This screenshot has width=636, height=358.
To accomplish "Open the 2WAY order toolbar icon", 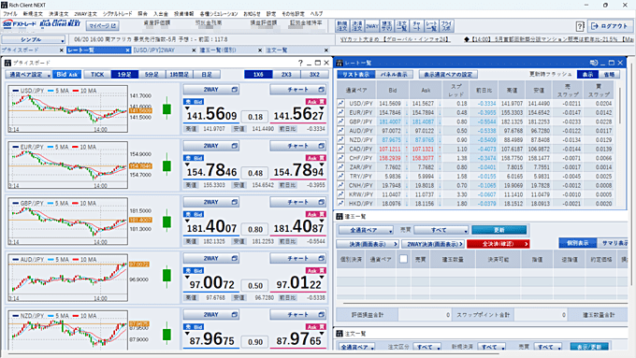I will tap(372, 26).
